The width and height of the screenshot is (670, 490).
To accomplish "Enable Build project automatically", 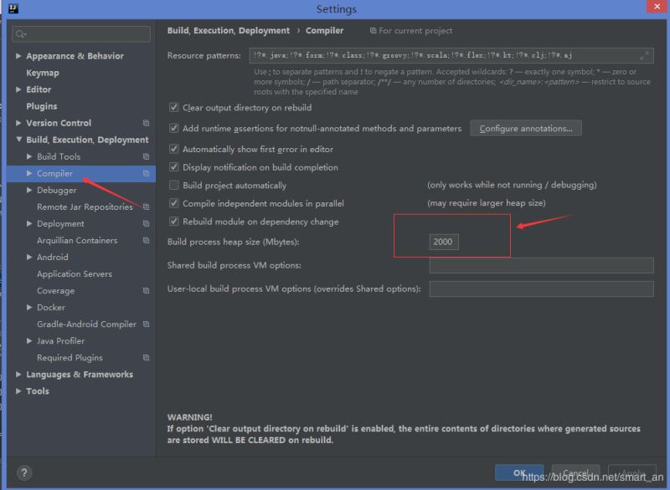I will (173, 185).
